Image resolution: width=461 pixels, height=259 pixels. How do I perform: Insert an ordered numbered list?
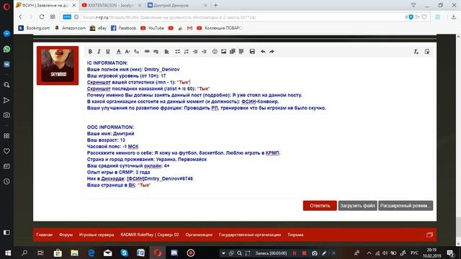(187, 51)
